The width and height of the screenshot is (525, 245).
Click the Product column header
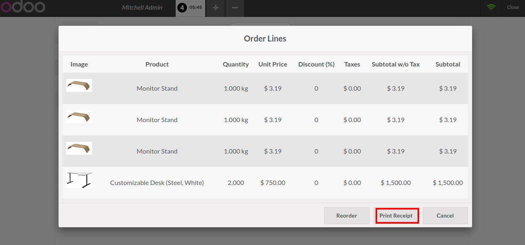157,64
